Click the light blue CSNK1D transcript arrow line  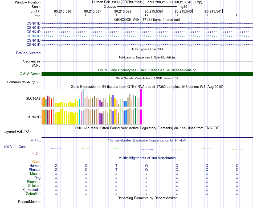147,36
